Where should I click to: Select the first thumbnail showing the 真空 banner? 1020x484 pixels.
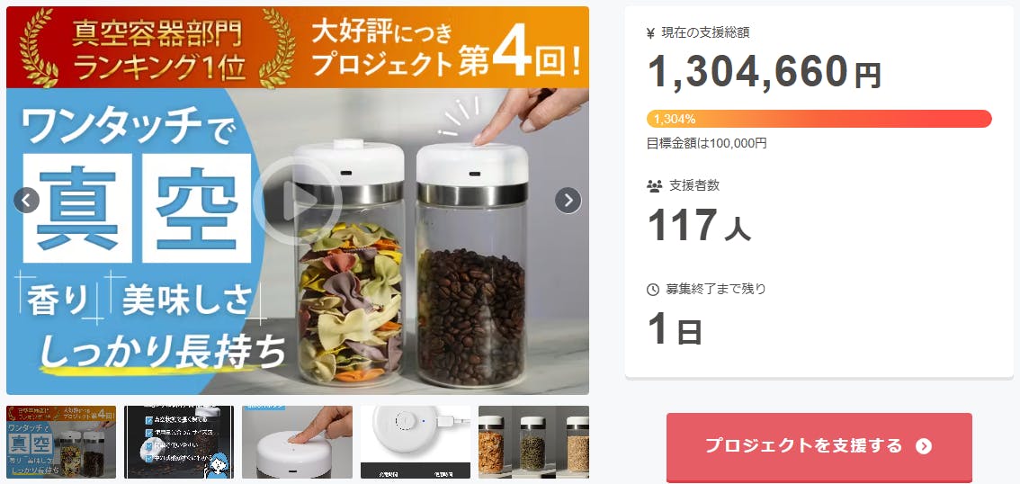point(61,443)
